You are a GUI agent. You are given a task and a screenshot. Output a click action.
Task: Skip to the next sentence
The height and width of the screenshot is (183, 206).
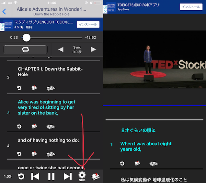coord(68,176)
